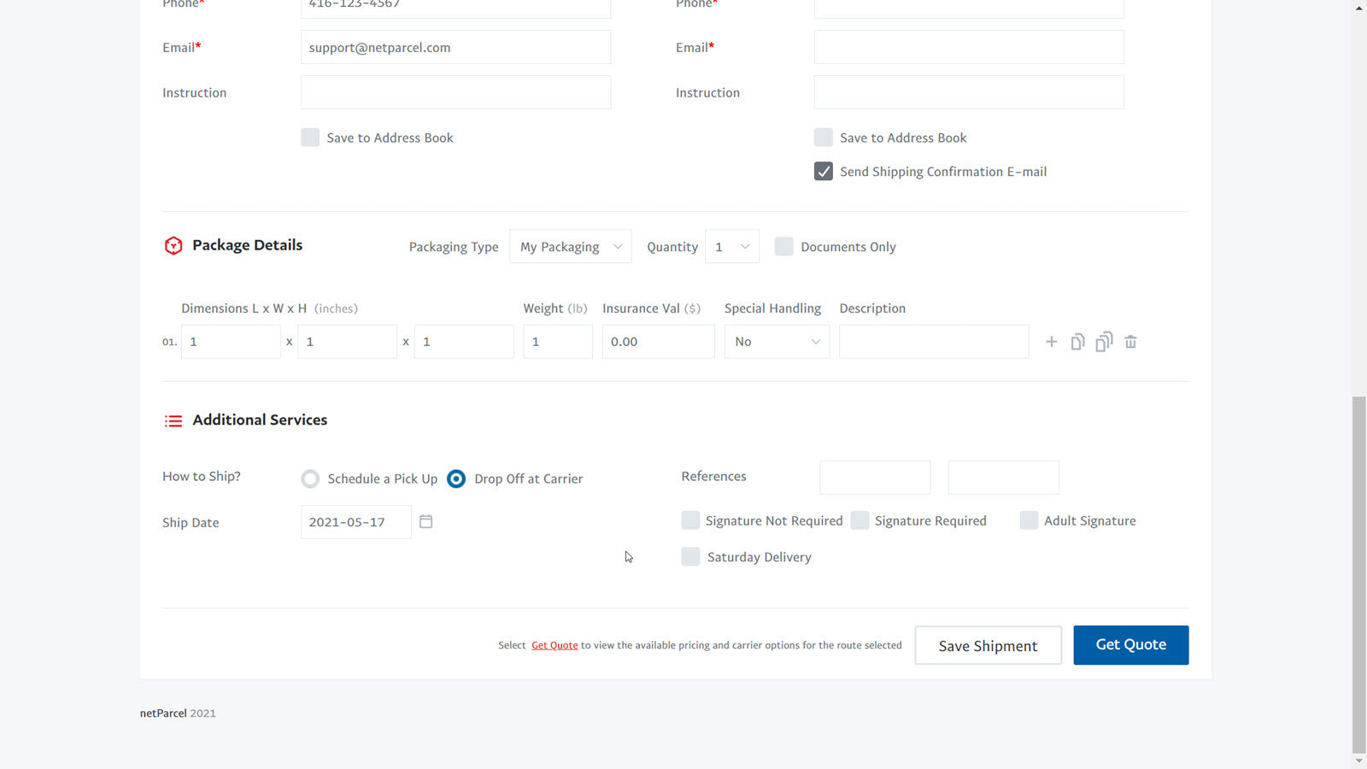The width and height of the screenshot is (1367, 769).
Task: Check sender Save to Address Book
Action: pos(310,138)
